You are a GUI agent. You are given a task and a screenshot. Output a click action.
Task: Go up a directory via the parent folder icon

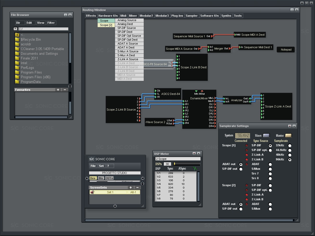(x=17, y=35)
